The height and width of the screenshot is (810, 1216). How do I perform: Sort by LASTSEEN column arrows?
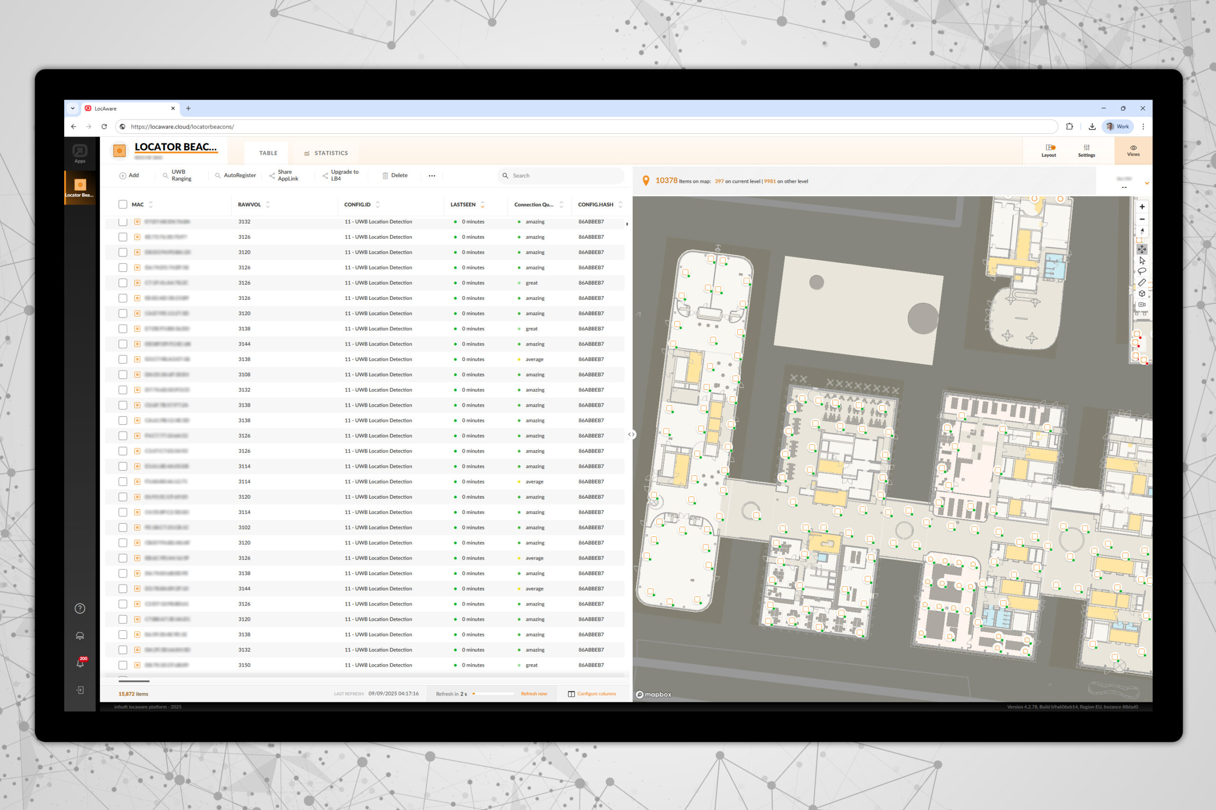pos(483,205)
